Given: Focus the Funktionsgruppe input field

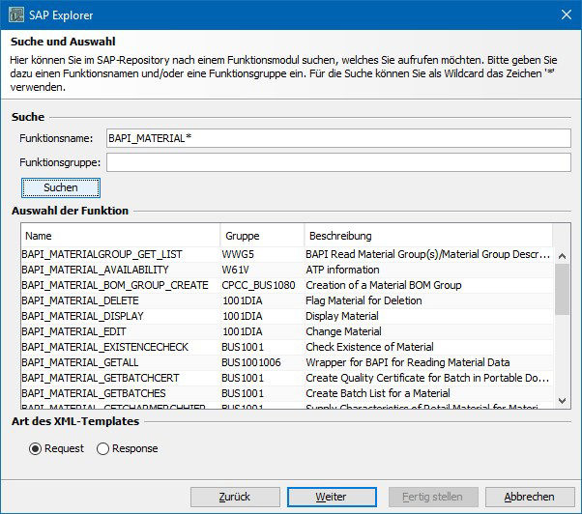Looking at the screenshot, I should (338, 162).
